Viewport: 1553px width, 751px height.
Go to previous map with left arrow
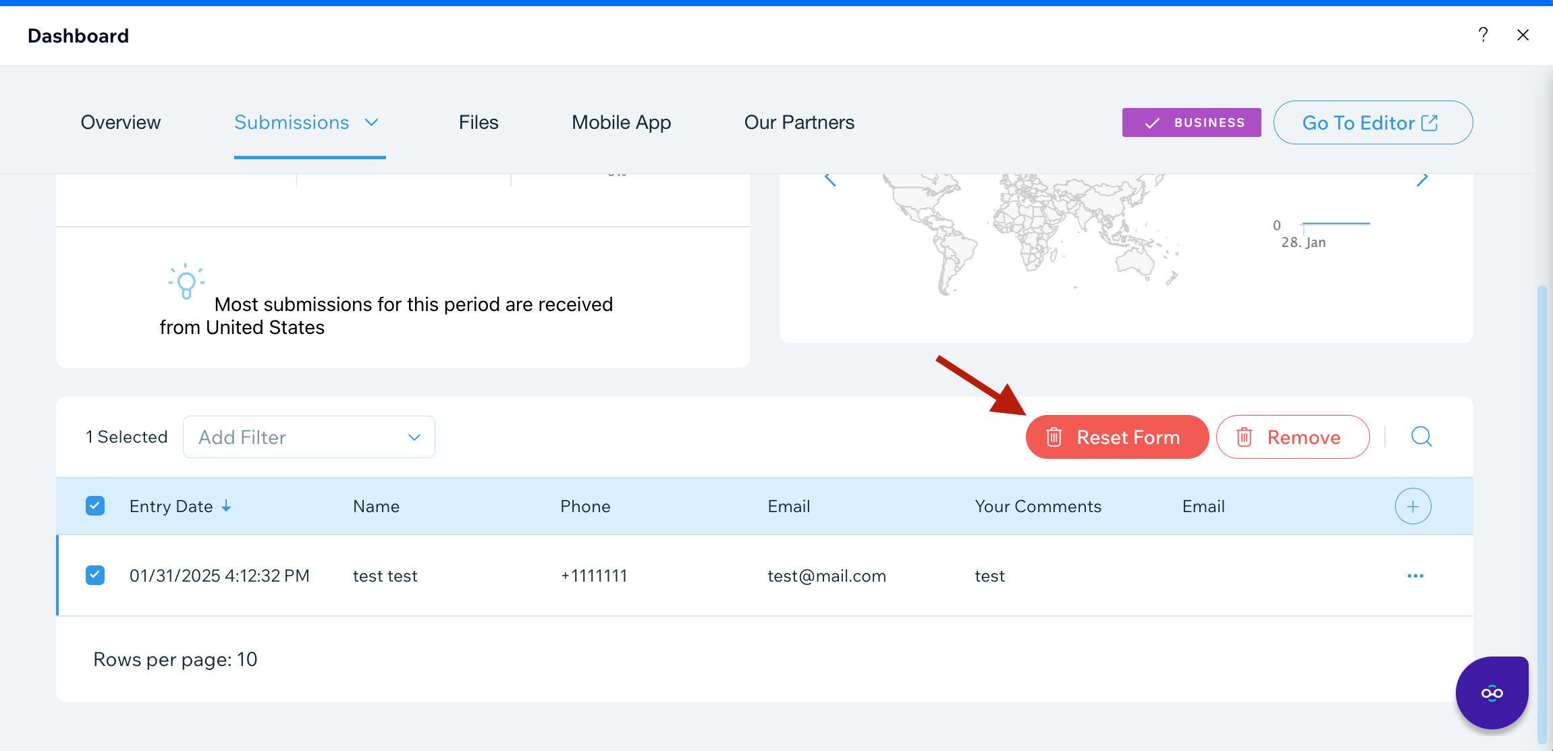coord(830,179)
